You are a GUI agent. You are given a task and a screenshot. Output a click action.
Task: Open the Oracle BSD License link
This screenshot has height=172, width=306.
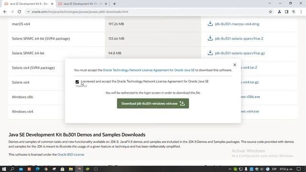click(71, 154)
